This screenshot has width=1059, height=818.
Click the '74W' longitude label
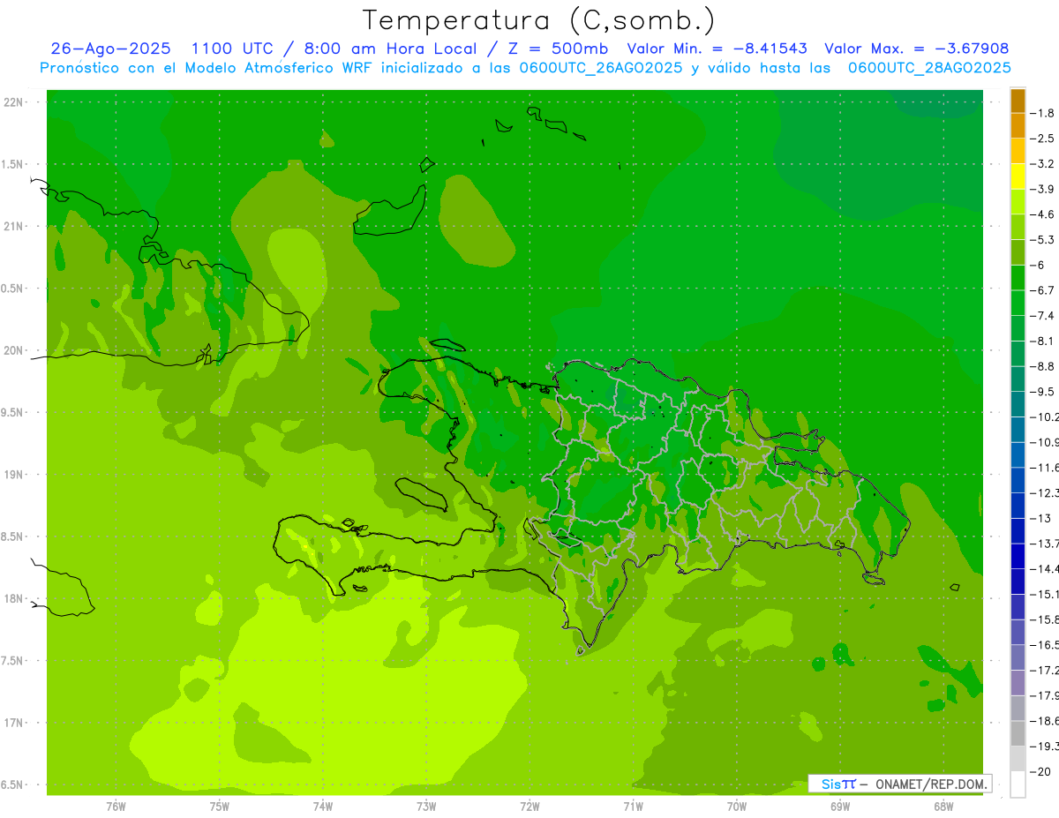[x=323, y=806]
